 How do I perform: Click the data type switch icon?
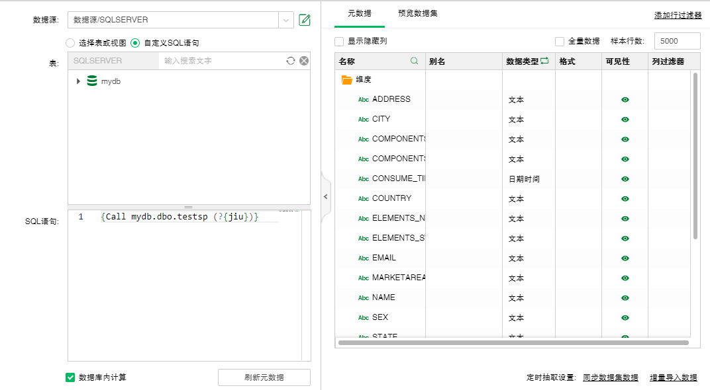[544, 61]
